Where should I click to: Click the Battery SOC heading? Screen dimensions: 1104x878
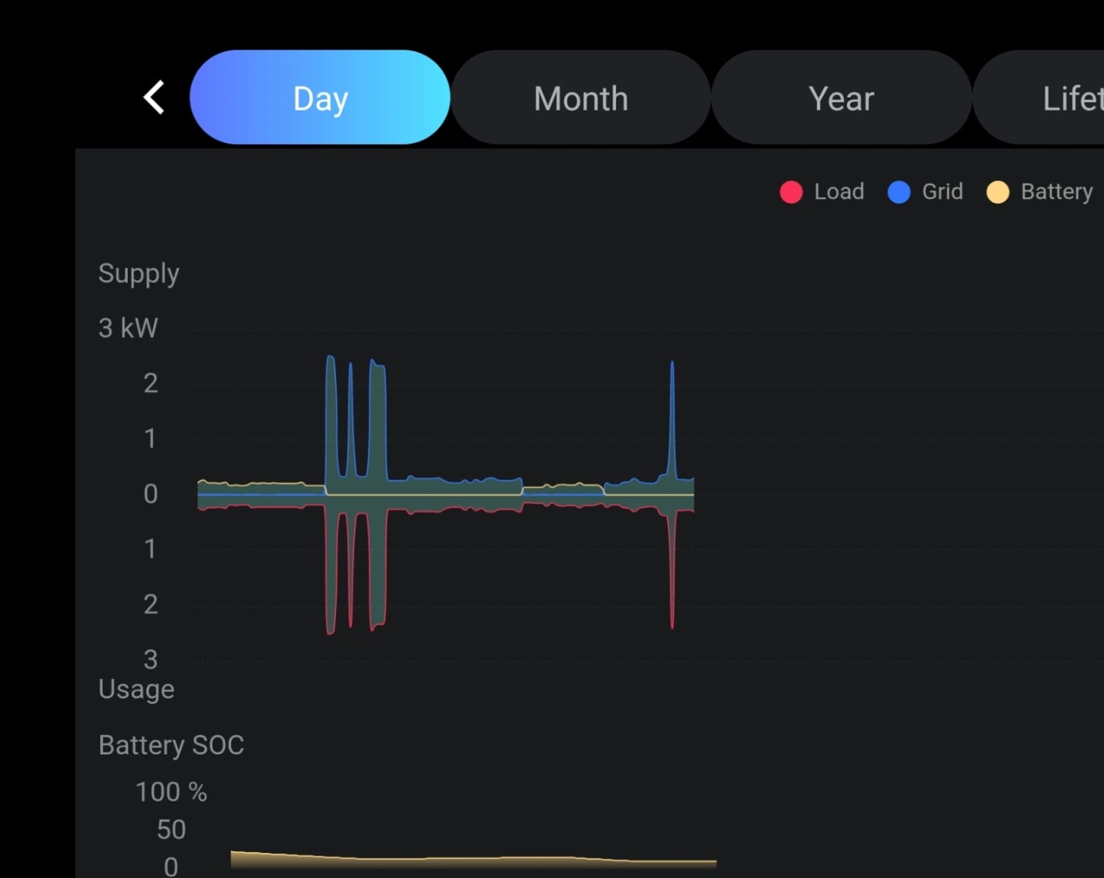[171, 745]
